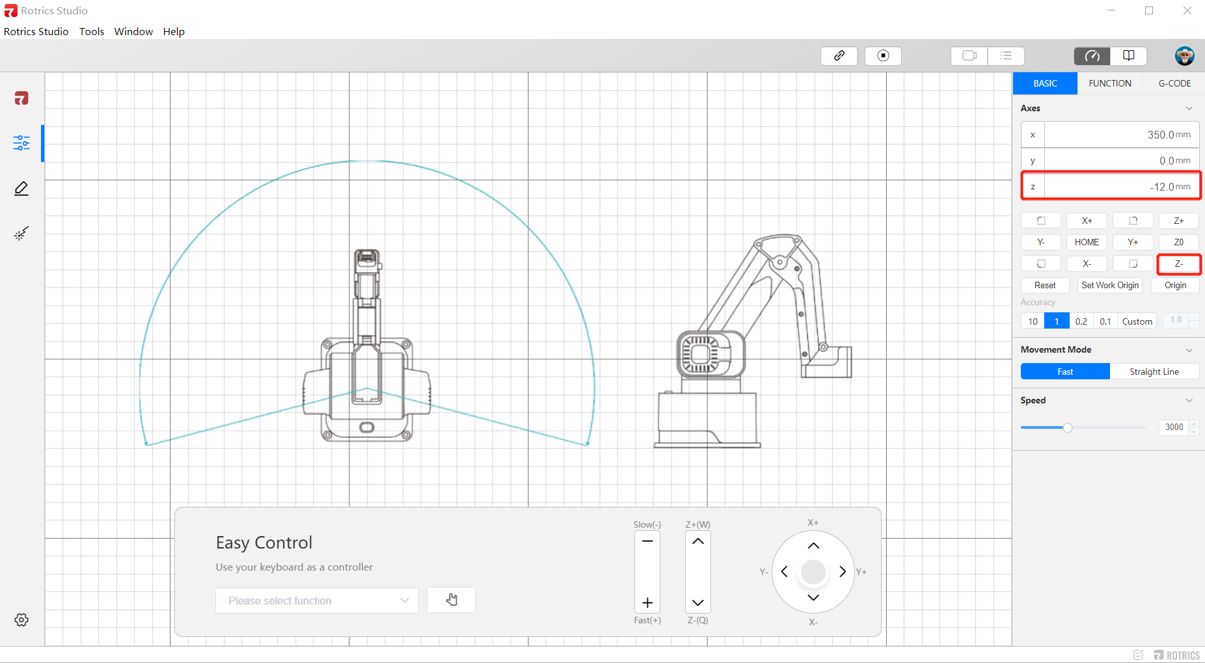This screenshot has height=663, width=1205.
Task: Select Straight Line movement mode
Action: 1154,372
